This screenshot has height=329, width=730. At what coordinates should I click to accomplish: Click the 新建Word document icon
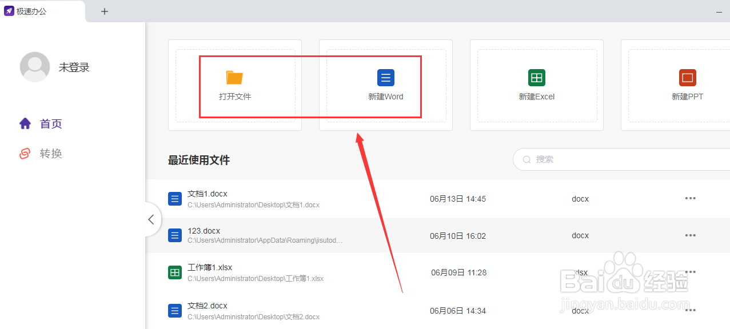pyautogui.click(x=385, y=77)
